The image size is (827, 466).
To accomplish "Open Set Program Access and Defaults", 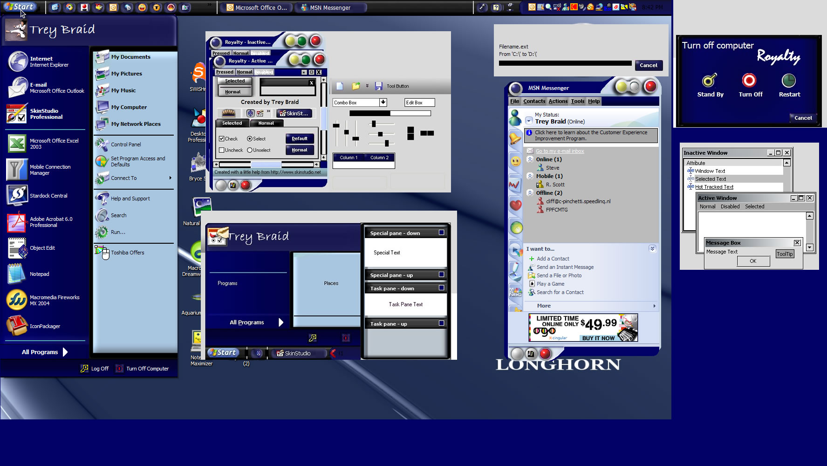I will (134, 161).
